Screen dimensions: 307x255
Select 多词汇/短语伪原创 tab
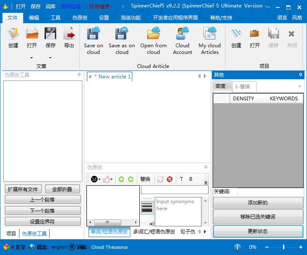(154, 232)
